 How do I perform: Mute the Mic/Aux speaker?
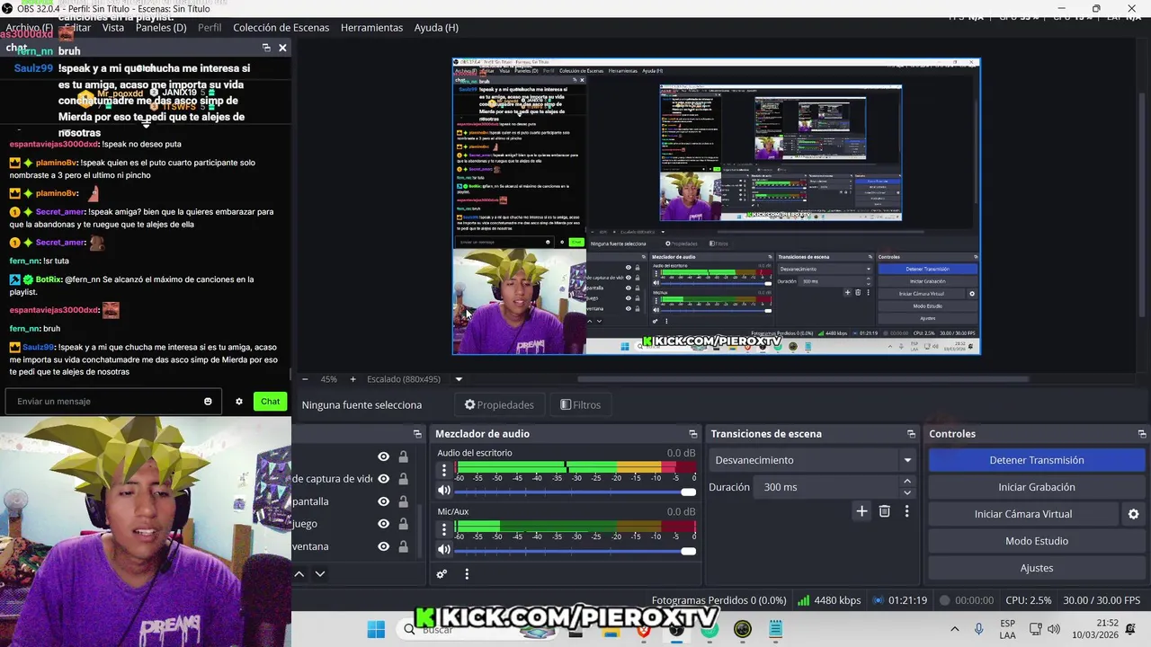[443, 549]
